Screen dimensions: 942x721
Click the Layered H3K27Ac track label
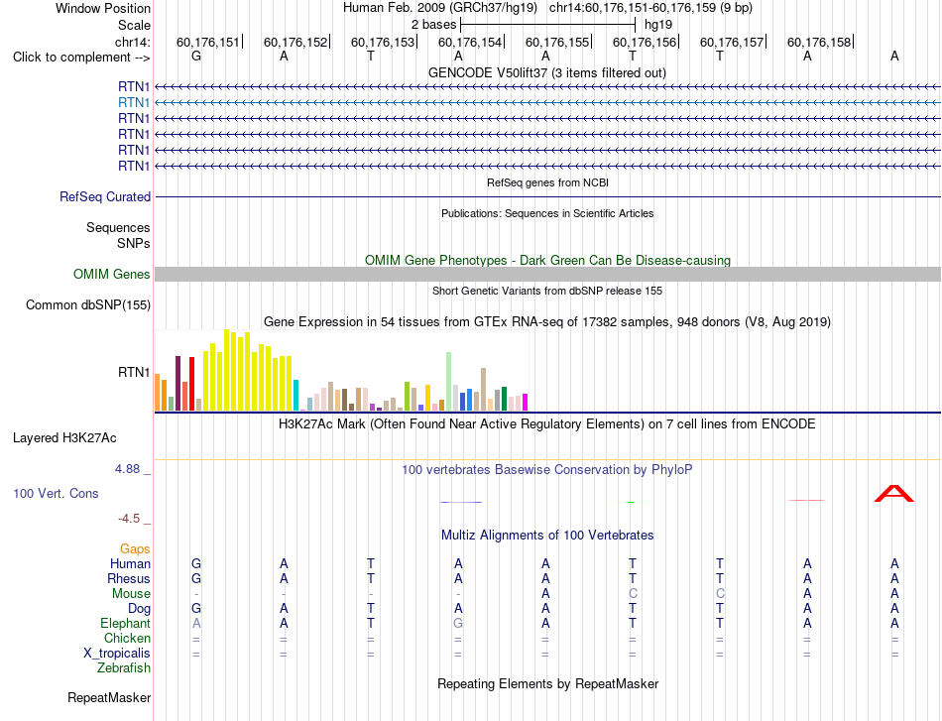click(x=64, y=438)
